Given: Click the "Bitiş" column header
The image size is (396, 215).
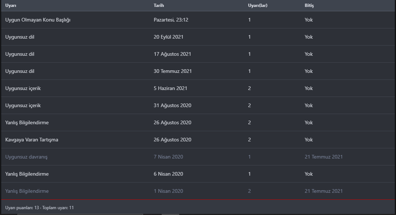Looking at the screenshot, I should (309, 5).
